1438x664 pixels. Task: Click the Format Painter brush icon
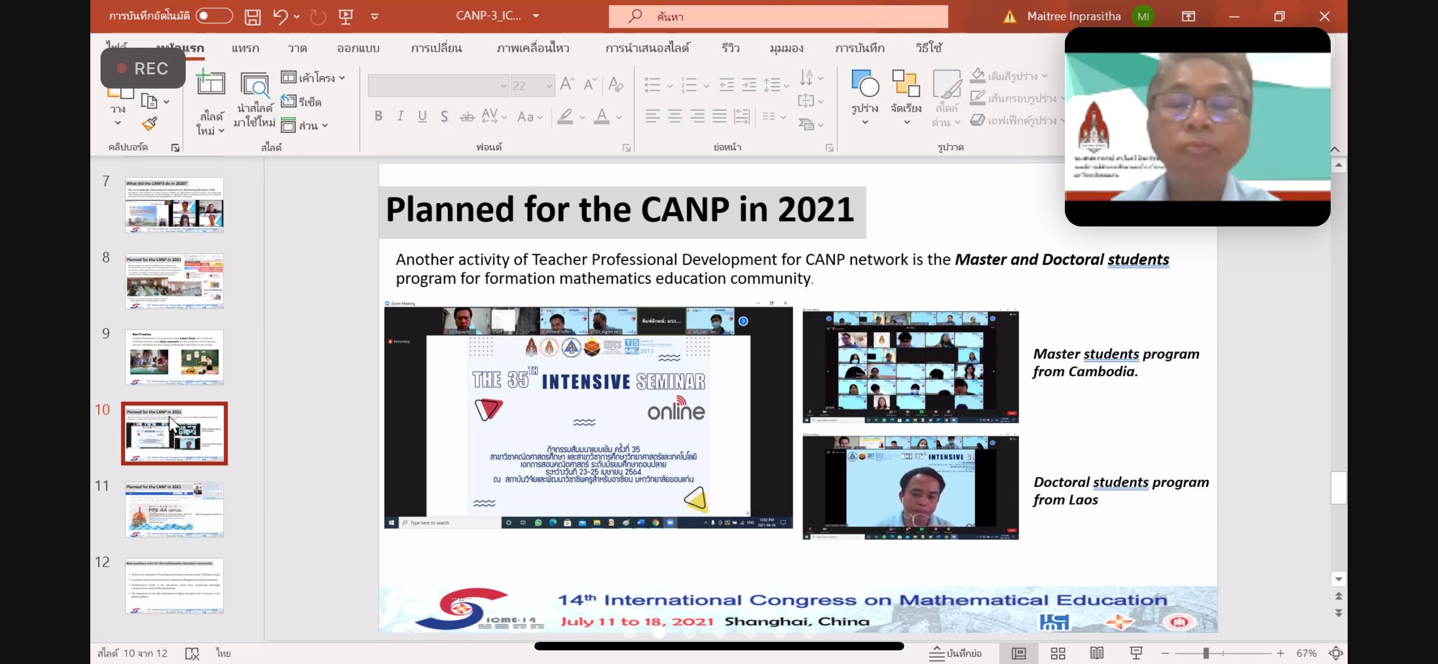[x=149, y=124]
